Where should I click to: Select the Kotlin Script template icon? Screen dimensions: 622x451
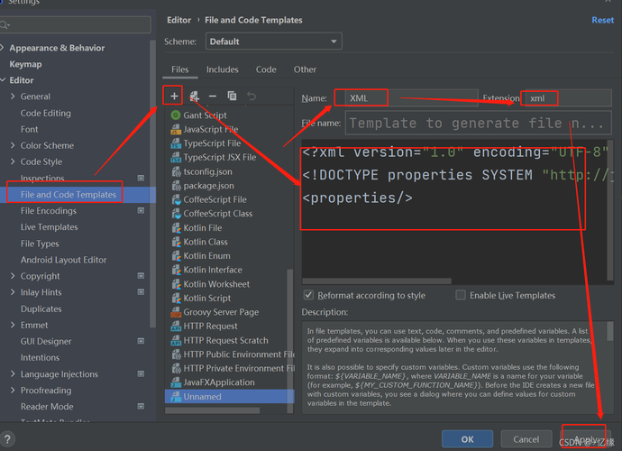pos(176,299)
